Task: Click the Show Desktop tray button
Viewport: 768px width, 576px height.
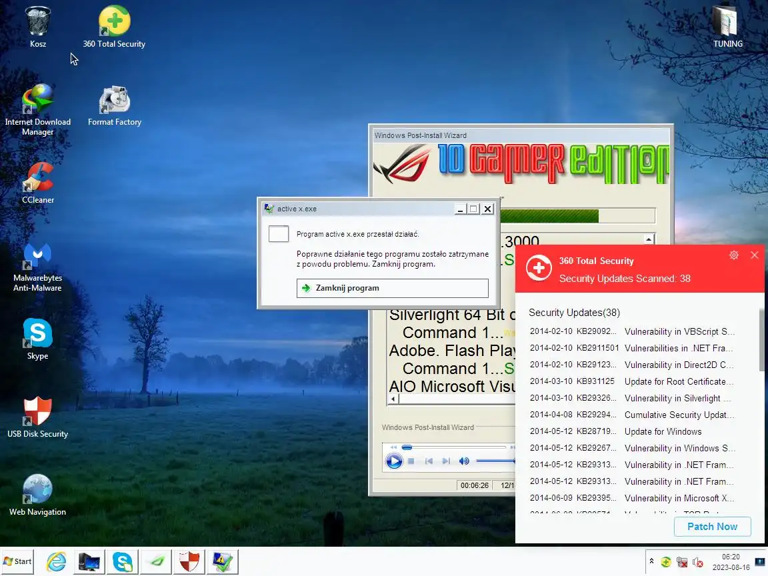Action: (x=760, y=562)
